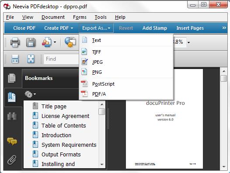
Task: Click the Print toolbar icon
Action: tap(15, 42)
